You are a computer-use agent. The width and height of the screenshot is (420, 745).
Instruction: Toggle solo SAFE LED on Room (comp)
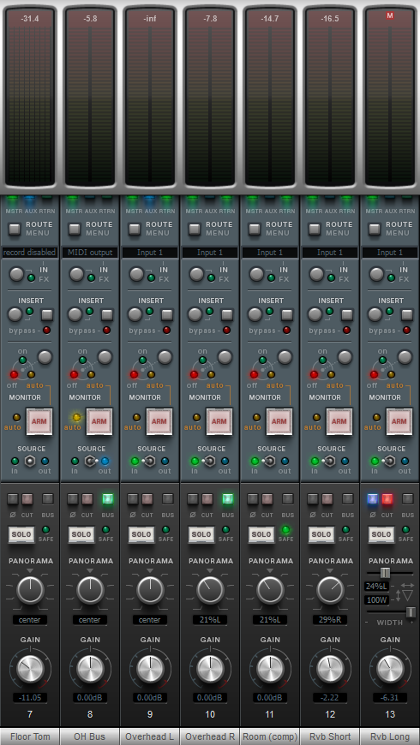[285, 529]
